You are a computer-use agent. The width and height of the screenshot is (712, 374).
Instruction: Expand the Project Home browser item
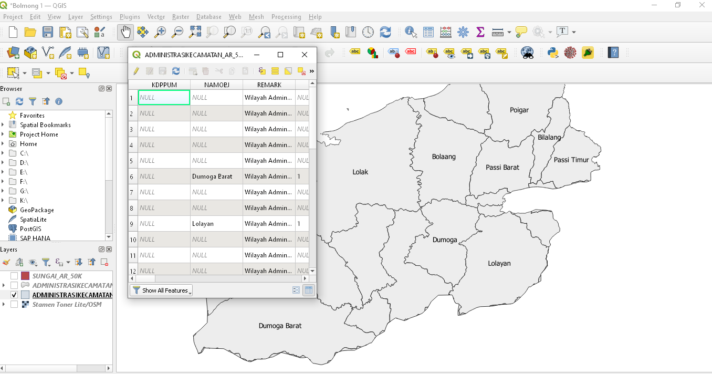click(x=3, y=134)
